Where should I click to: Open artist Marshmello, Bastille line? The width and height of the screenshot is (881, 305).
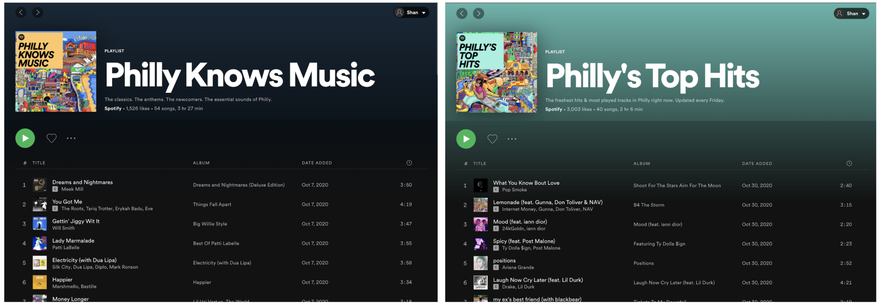coord(74,287)
